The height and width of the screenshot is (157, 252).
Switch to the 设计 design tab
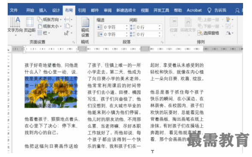[x=56, y=10]
